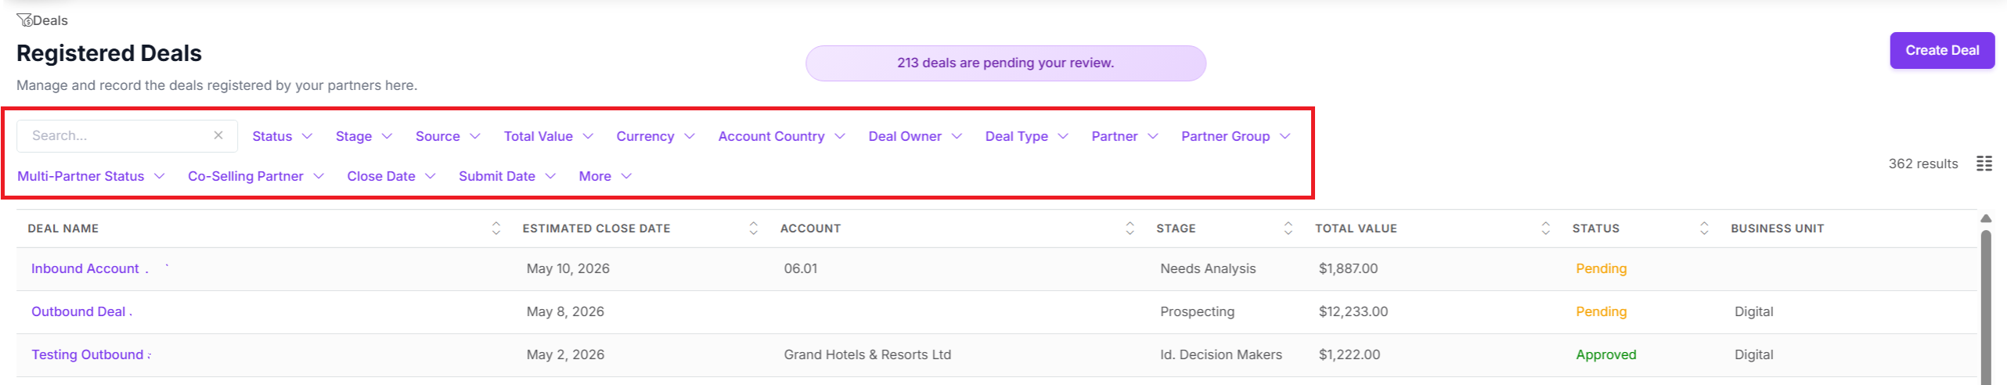Sort by Status column arrows
This screenshot has width=2007, height=385.
1704,228
